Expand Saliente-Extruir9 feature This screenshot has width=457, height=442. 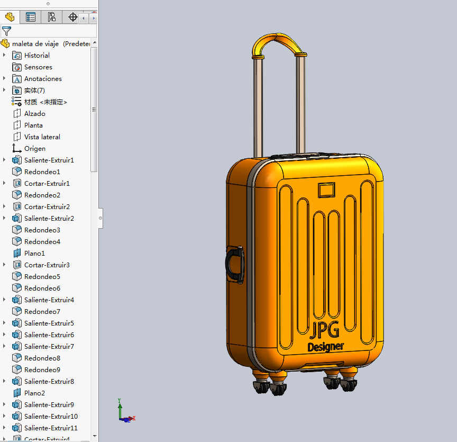point(4,404)
